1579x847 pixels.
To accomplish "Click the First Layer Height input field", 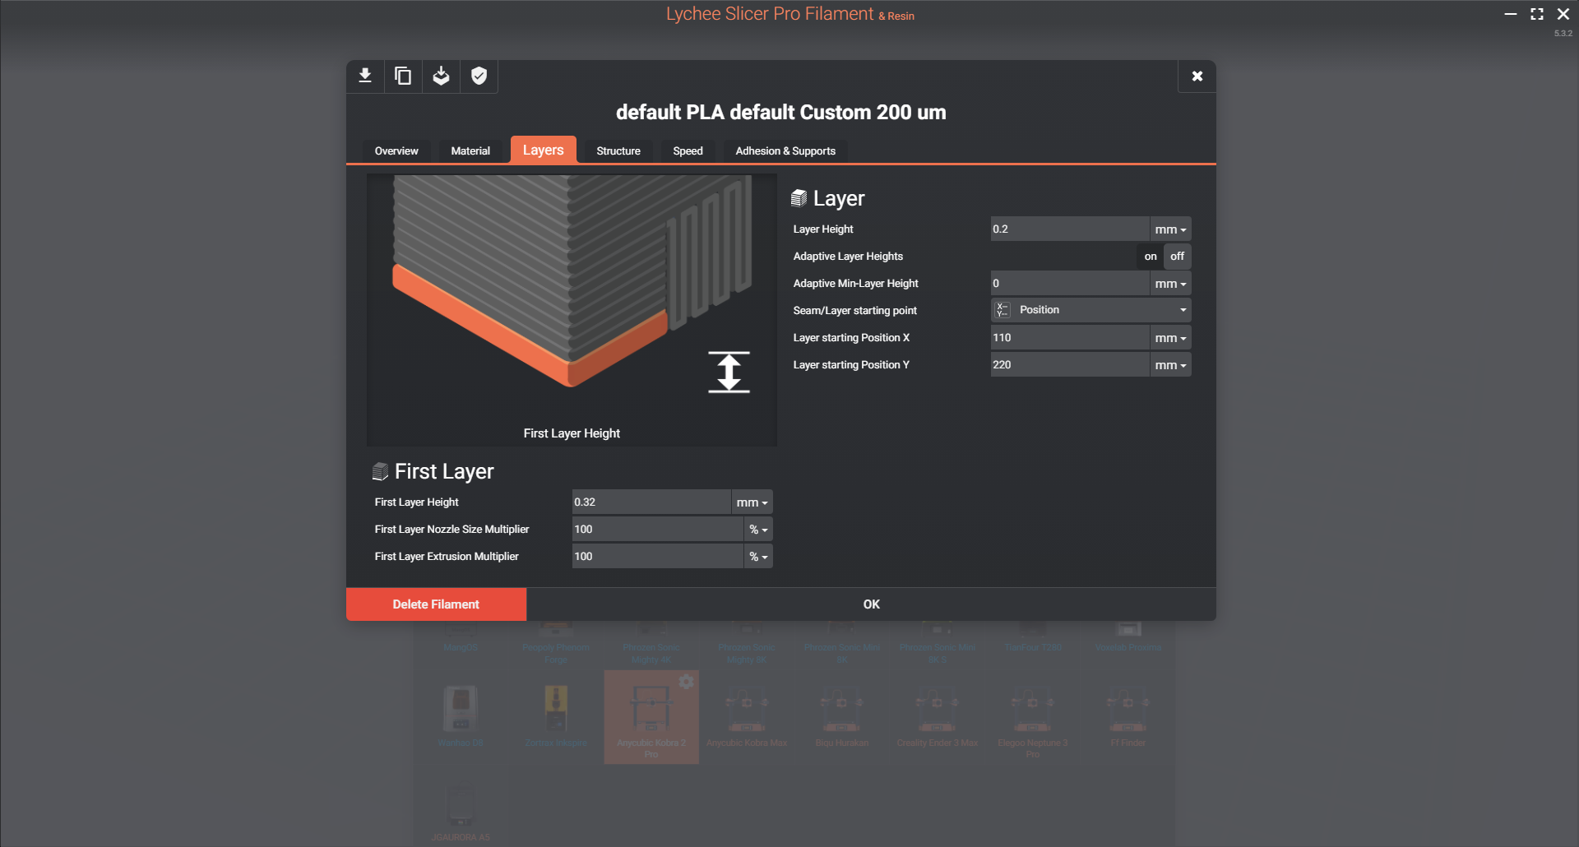I will (651, 502).
